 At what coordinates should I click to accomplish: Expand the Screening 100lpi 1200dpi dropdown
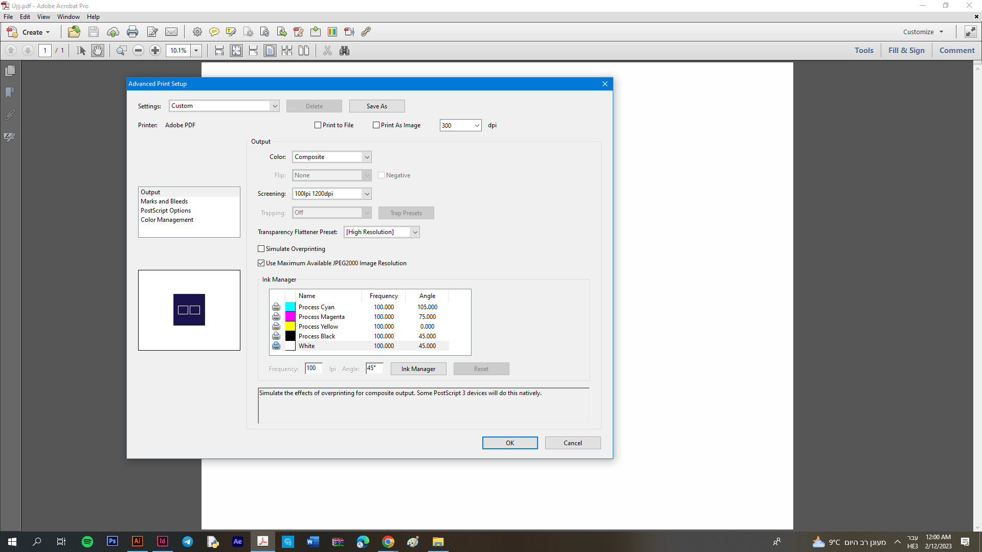click(331, 194)
